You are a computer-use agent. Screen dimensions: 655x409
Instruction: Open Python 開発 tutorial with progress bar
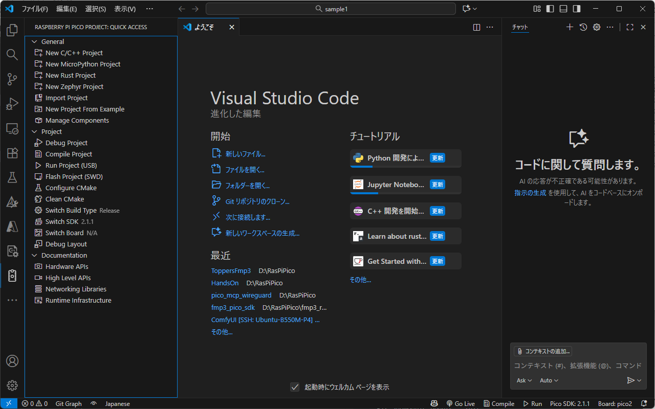click(406, 158)
